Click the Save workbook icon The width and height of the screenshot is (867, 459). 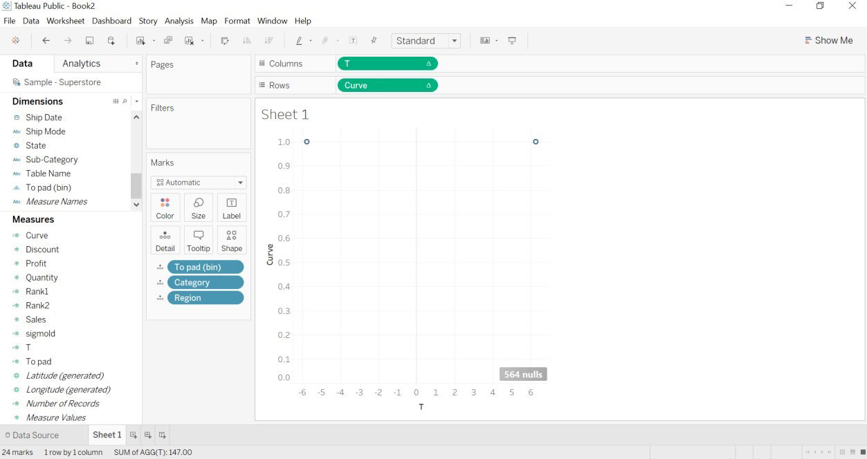[x=89, y=41]
